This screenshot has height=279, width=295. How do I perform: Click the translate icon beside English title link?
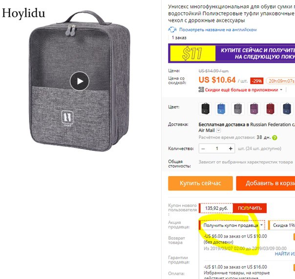(x=172, y=30)
